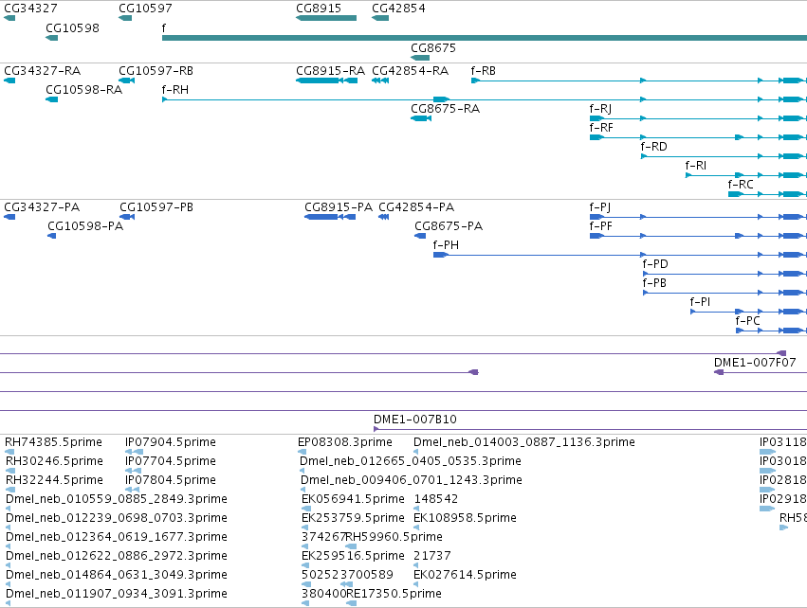Select the CG8915-PA protein glyph
807x608 pixels.
point(330,217)
